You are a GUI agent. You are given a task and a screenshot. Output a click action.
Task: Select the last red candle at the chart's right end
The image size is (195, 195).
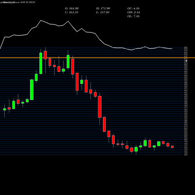(172, 147)
